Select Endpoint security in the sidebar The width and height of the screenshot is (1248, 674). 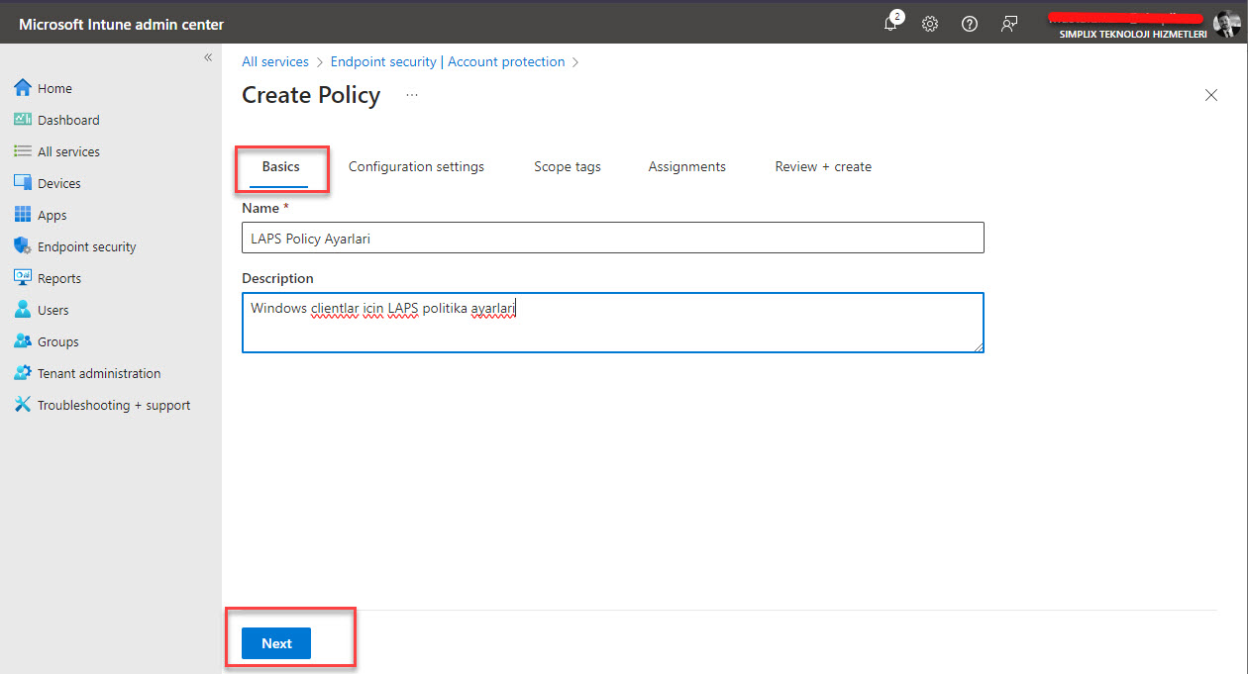coord(86,246)
